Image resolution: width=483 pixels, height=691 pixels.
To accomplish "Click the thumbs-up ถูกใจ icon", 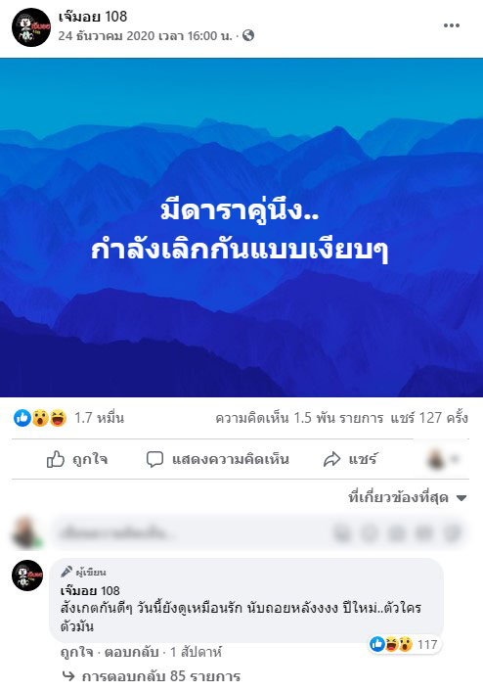I will pos(56,459).
